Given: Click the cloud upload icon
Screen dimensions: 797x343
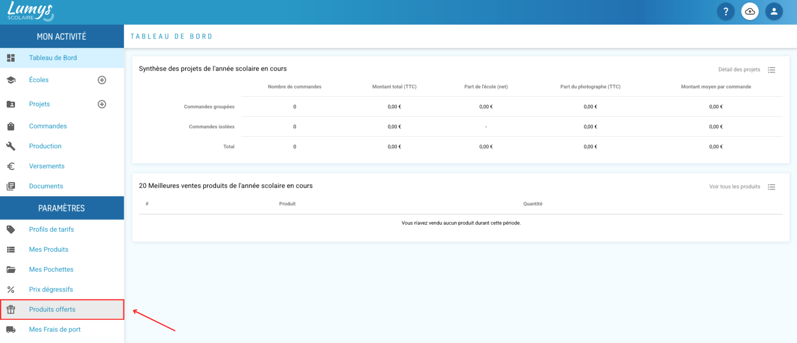Looking at the screenshot, I should pyautogui.click(x=750, y=12).
